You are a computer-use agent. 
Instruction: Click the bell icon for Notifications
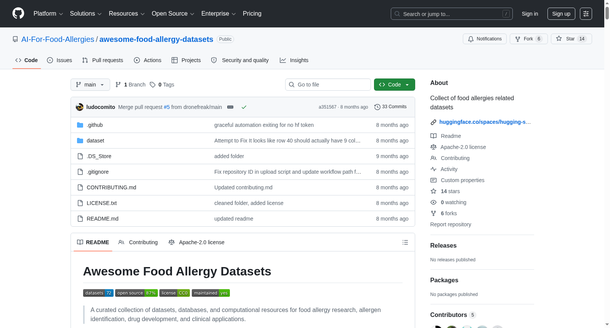click(471, 39)
